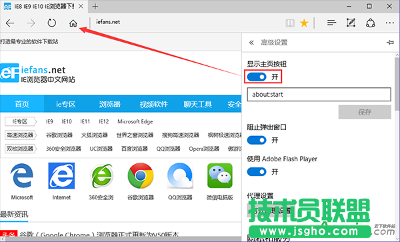This screenshot has width=400, height=242.
Task: Open the 百度浏览器 link
Action: (x=135, y=149)
